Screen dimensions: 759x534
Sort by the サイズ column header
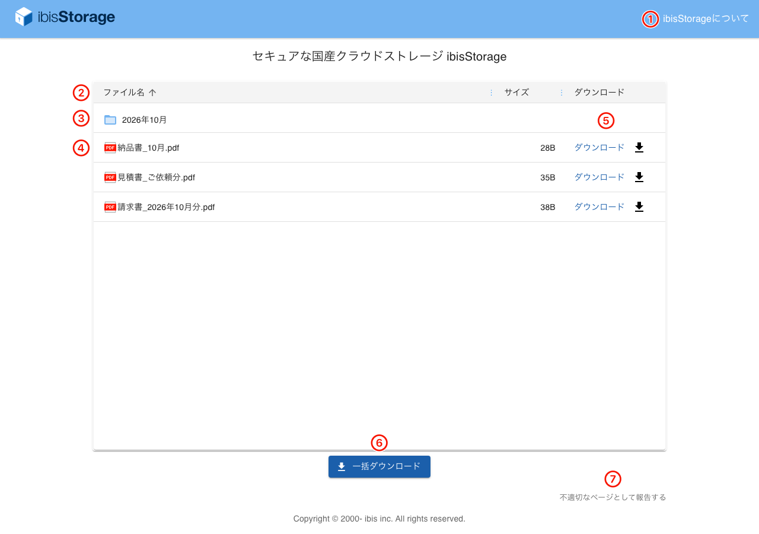coord(516,93)
